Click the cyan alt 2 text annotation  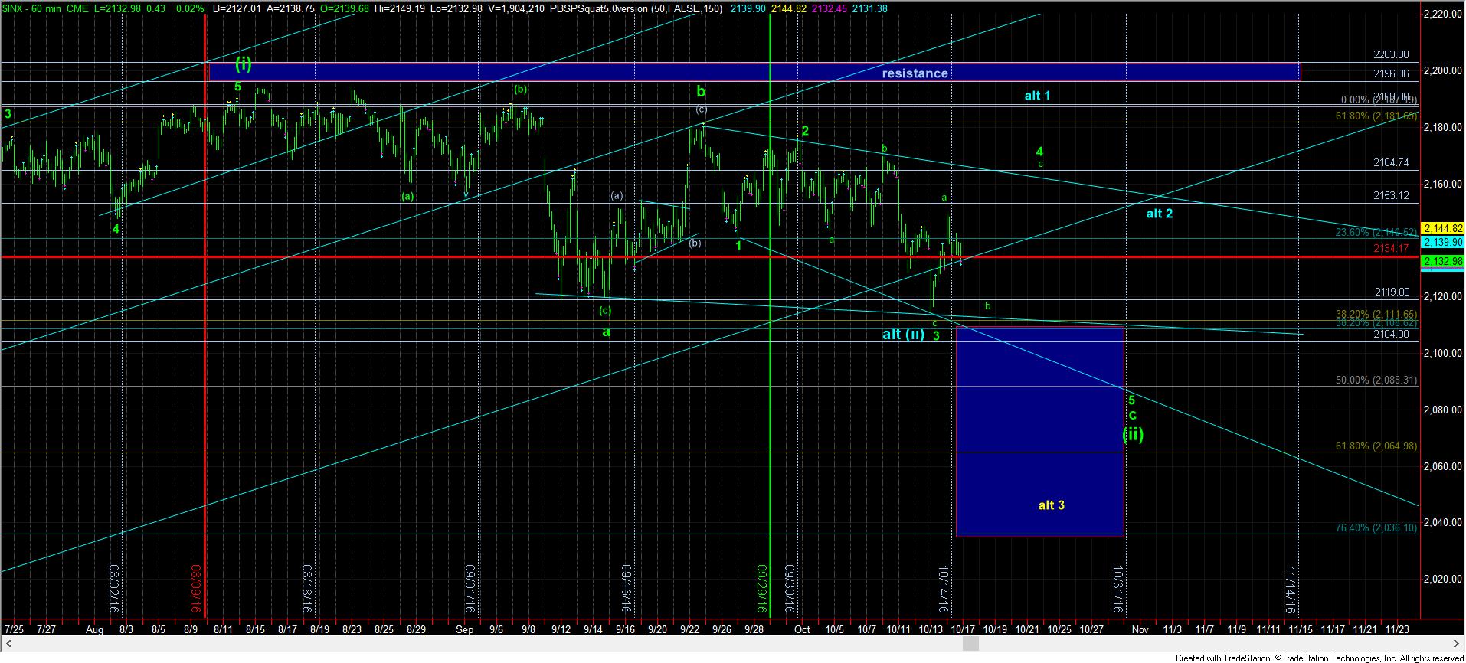1159,214
